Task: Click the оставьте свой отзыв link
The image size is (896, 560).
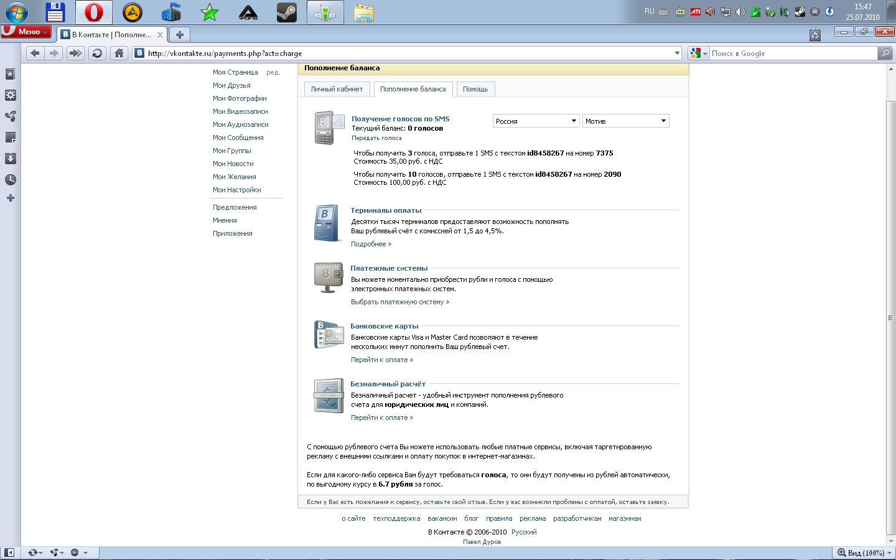Action: 454,502
